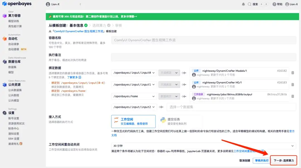Click the arrow icon beside /openbayes/home row
301x168 pixels.
(x=184, y=96)
